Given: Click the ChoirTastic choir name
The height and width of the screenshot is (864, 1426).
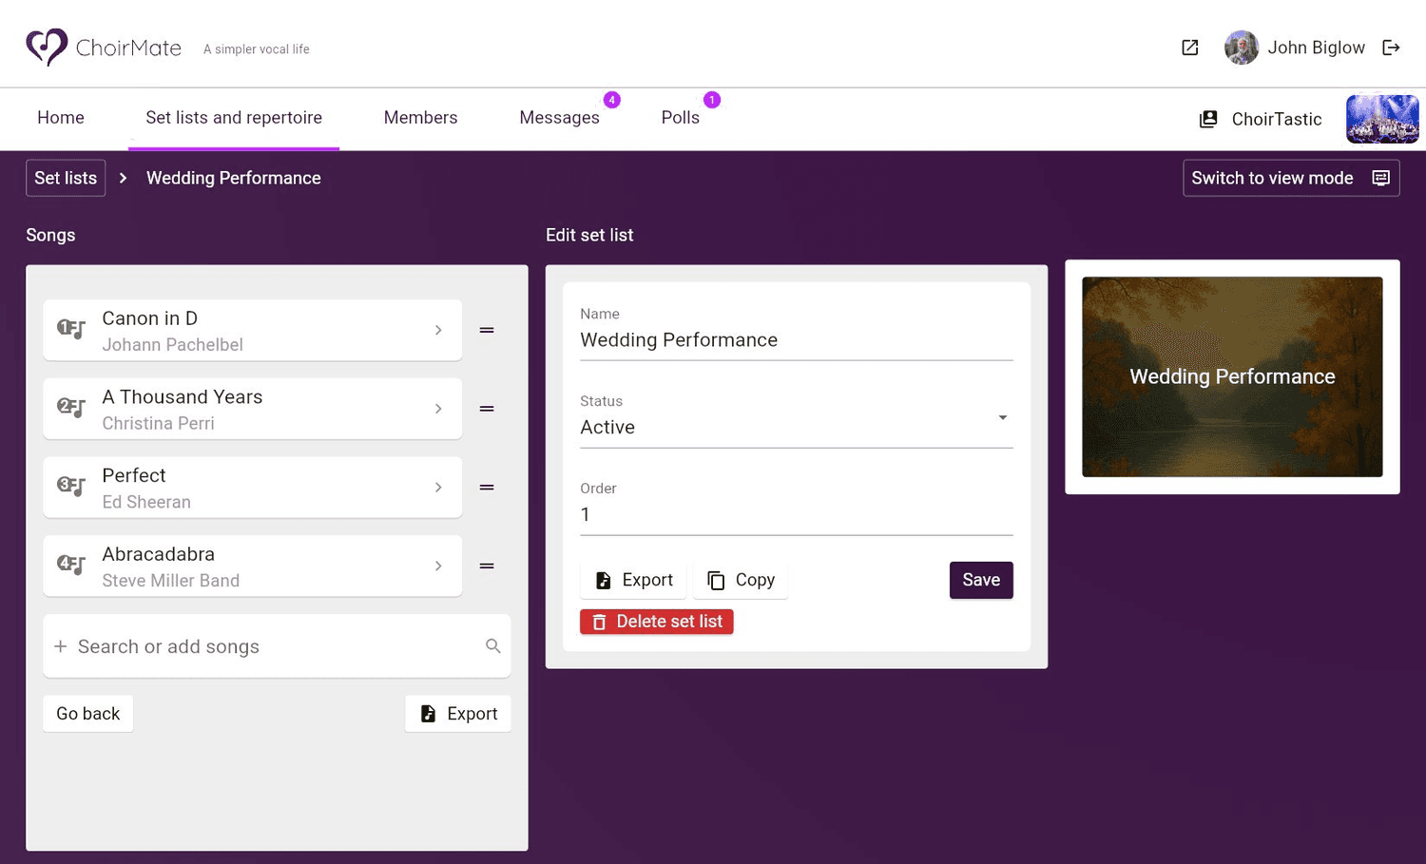Looking at the screenshot, I should 1277,119.
